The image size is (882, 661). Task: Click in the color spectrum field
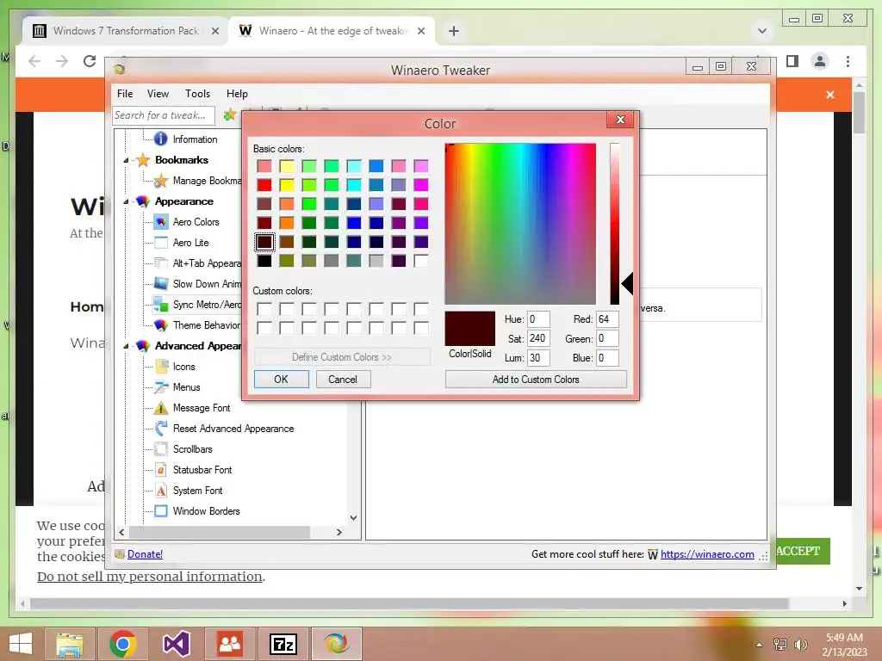(x=520, y=224)
